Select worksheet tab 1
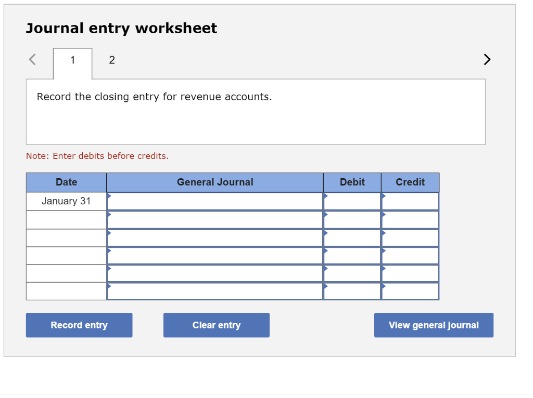This screenshot has width=533, height=398. pyautogui.click(x=72, y=60)
